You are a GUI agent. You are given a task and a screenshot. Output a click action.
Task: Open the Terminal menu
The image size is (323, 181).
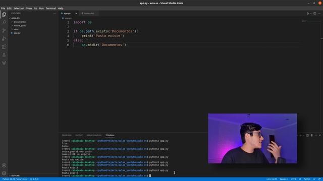coord(50,9)
